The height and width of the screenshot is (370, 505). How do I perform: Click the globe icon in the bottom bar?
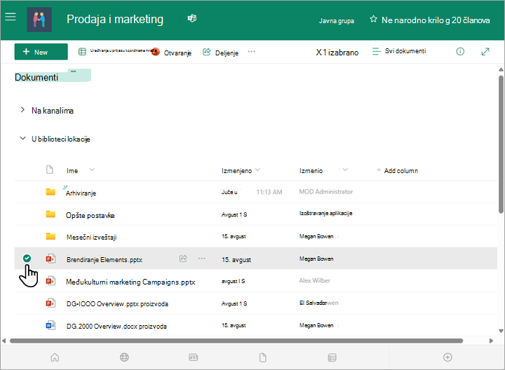point(124,357)
